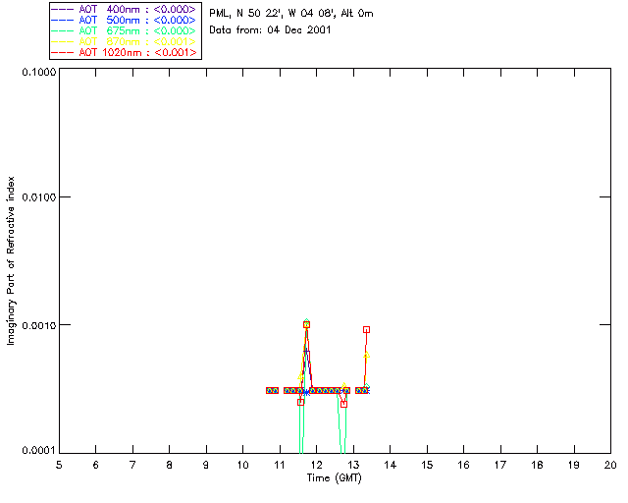Image resolution: width=628 pixels, height=503 pixels.
Task: Click the x-axis tick label 16
Action: tap(463, 465)
